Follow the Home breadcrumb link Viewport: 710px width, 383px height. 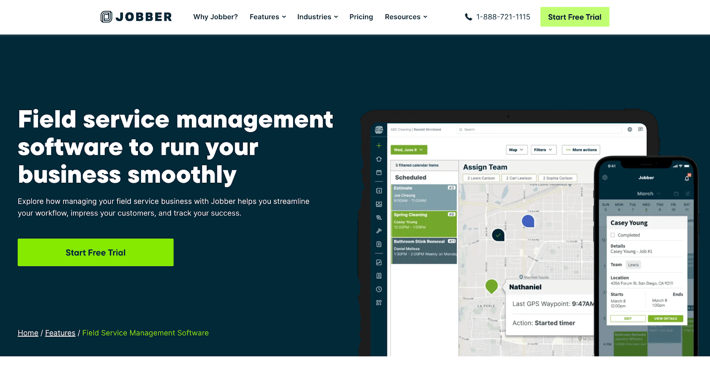[x=28, y=333]
